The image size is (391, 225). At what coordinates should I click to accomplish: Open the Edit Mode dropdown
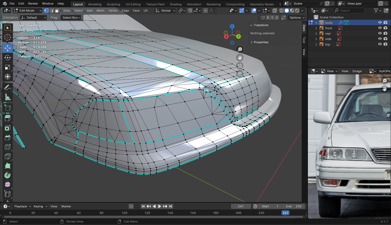27,11
